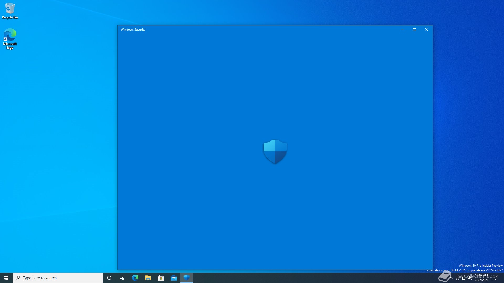
Task: Open File Explorer from the taskbar
Action: (148, 278)
